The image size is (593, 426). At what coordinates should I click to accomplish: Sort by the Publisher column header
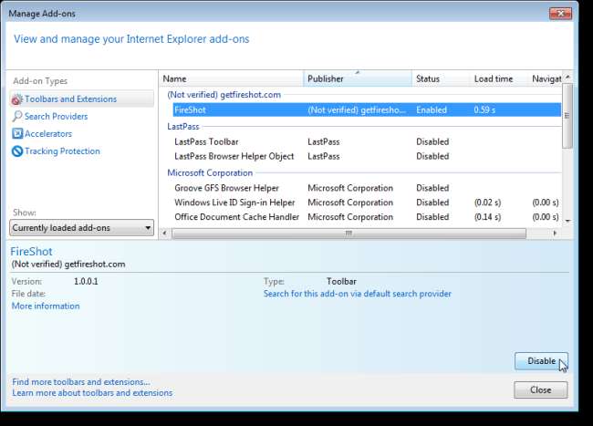coord(358,78)
